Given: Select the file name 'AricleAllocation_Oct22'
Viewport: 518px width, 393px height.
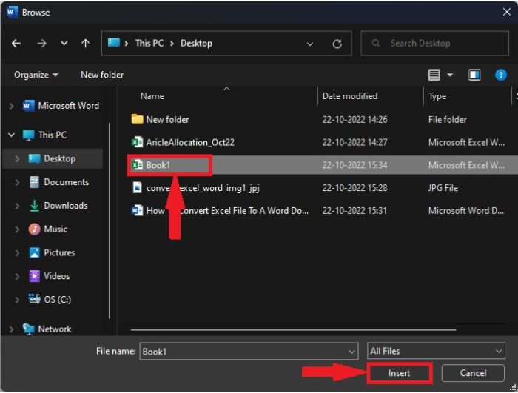Looking at the screenshot, I should (190, 142).
